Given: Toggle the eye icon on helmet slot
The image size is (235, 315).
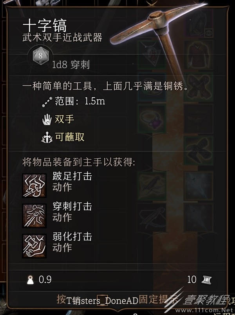Looking at the screenshot, I should (208, 32).
